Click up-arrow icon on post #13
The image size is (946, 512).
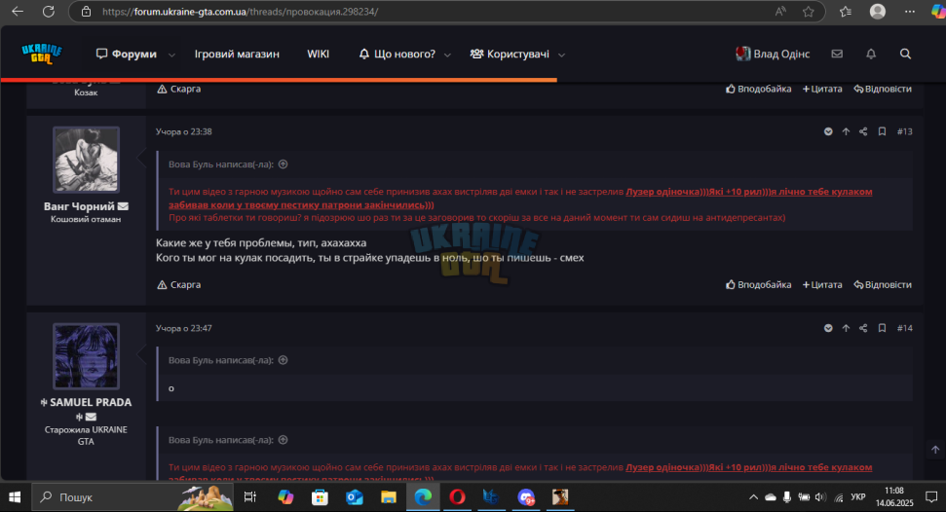pos(846,131)
